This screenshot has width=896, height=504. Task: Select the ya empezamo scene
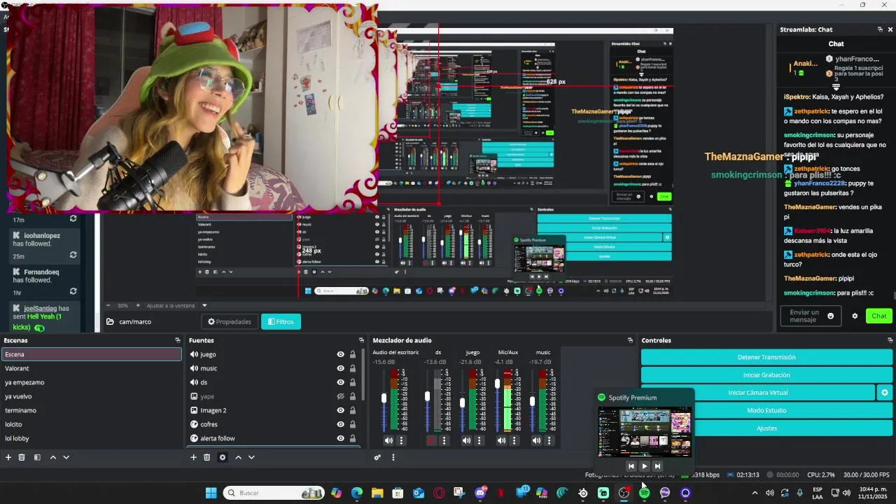coord(92,382)
